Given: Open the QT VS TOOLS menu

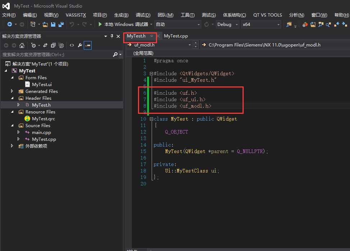Looking at the screenshot, I should 267,15.
